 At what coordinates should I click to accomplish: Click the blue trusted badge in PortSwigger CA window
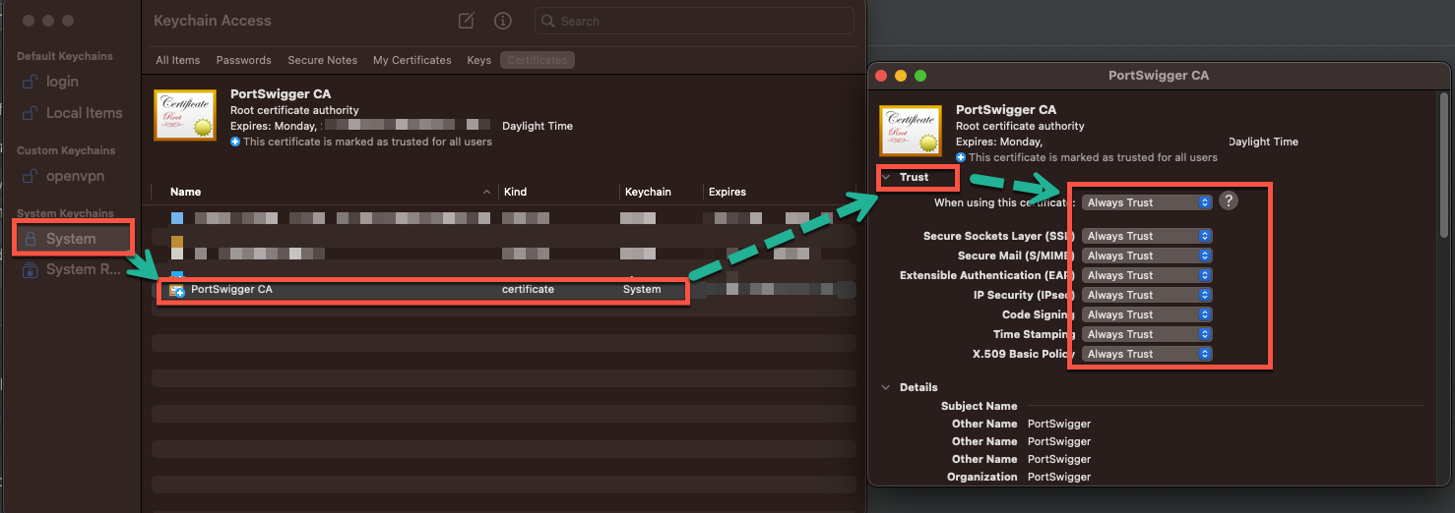click(961, 157)
